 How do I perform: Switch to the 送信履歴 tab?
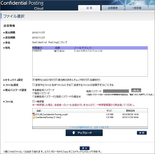(x=113, y=8)
